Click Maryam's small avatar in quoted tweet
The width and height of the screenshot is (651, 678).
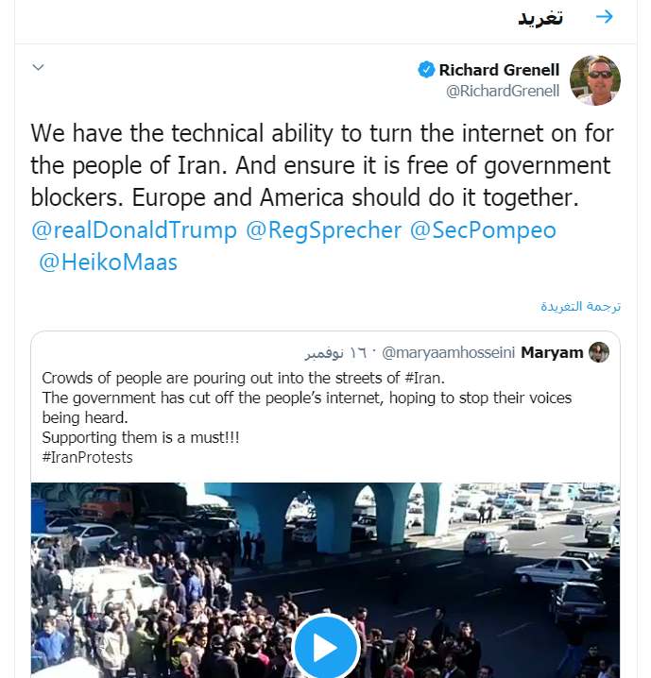[599, 352]
